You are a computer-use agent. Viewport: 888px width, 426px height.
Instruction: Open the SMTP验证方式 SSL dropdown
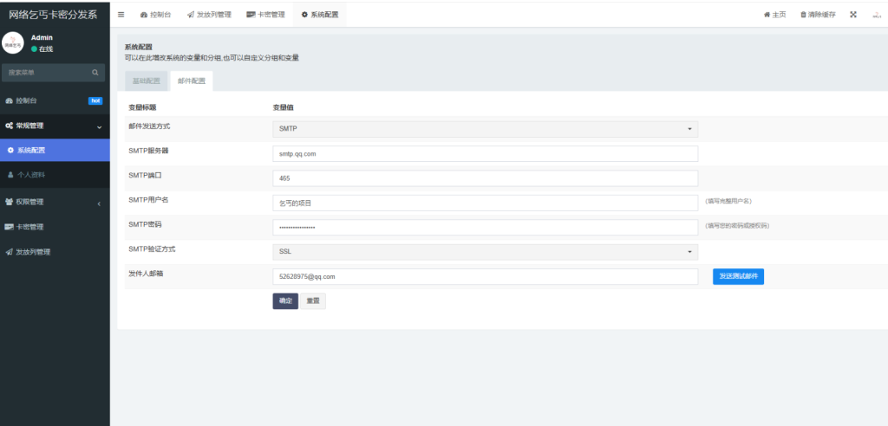point(485,252)
